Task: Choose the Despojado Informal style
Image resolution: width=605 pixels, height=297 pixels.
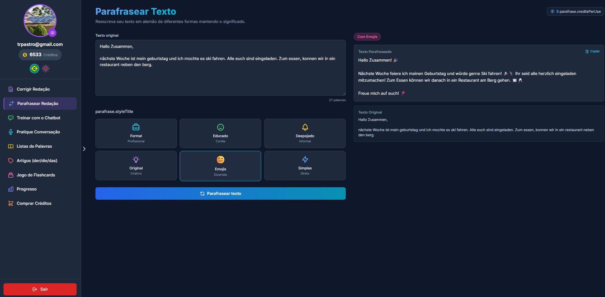Action: pos(305,133)
